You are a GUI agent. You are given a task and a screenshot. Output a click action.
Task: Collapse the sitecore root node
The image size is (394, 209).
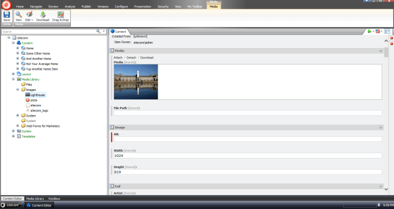click(x=9, y=38)
